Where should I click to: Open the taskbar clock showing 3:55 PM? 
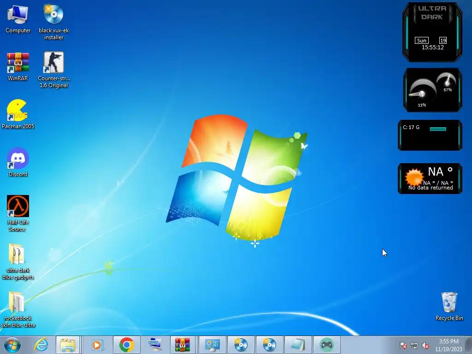point(448,345)
